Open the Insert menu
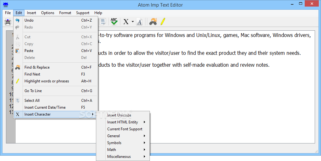 click(32, 13)
